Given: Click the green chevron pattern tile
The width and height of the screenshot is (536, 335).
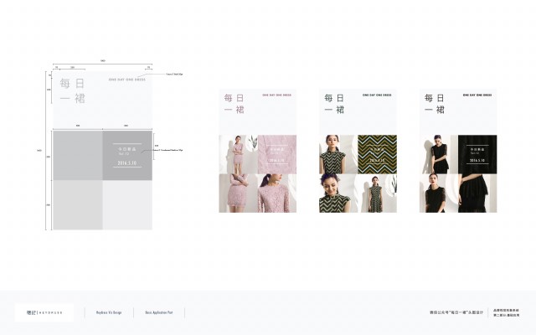Looking at the screenshot, I should [378, 154].
